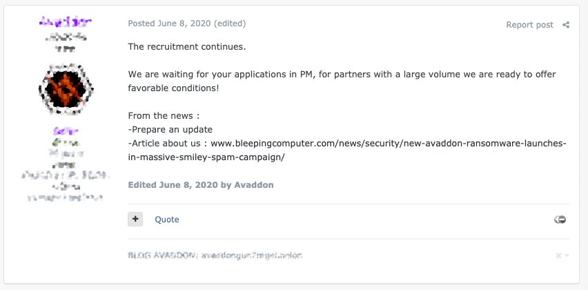This screenshot has height=290, width=588.
Task: Click the share post icon
Action: (x=566, y=25)
